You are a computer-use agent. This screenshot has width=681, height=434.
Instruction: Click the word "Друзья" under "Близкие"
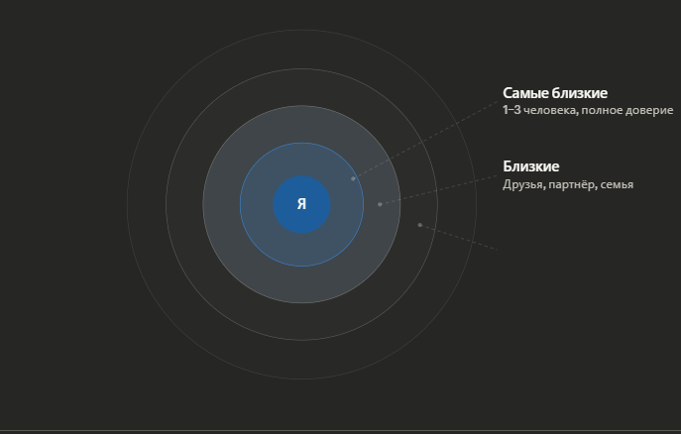[521, 184]
